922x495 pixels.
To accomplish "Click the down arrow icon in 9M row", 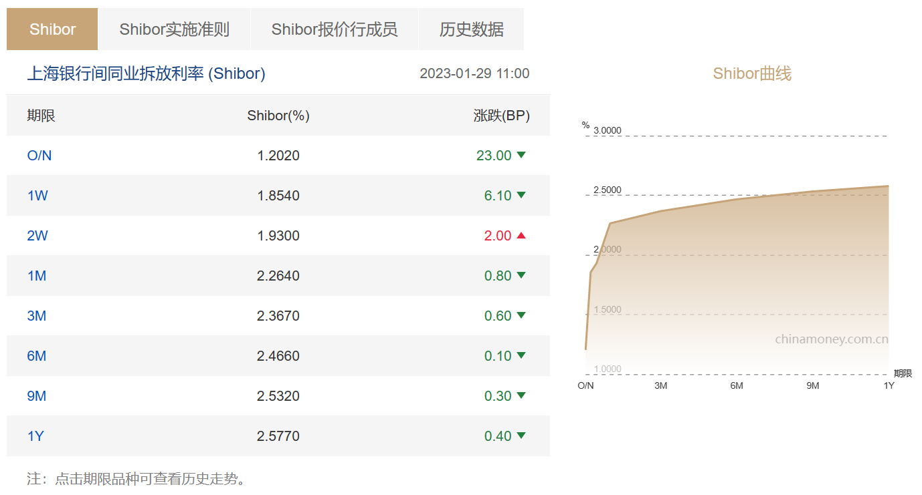I will coord(521,395).
